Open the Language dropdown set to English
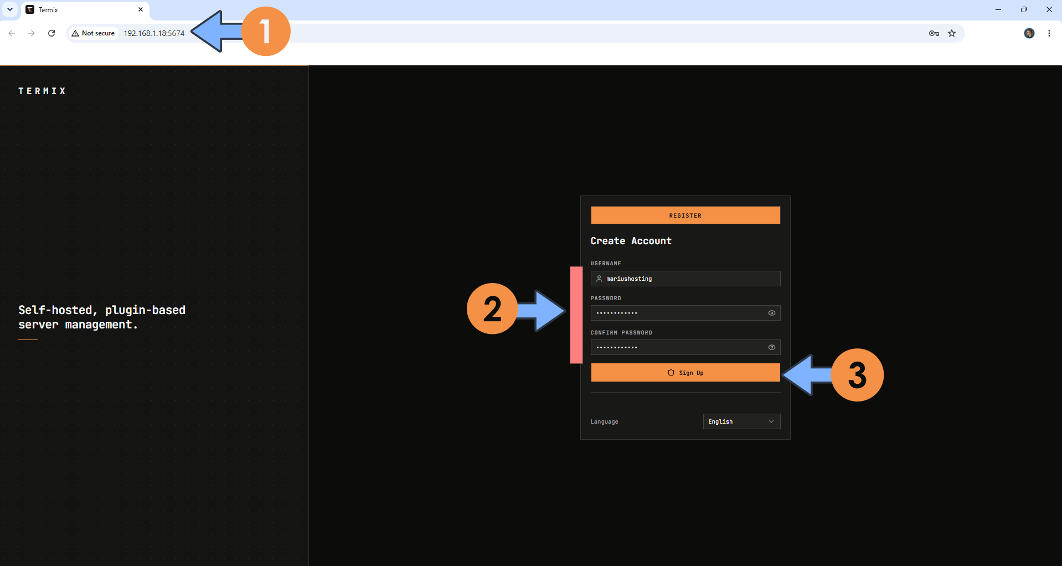1062x566 pixels. click(x=741, y=421)
